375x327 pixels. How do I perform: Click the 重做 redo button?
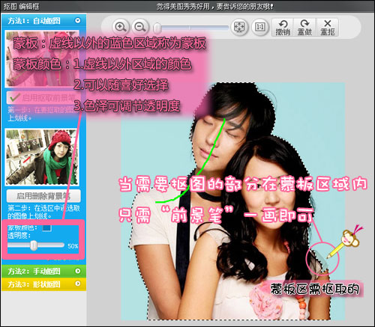pos(304,28)
